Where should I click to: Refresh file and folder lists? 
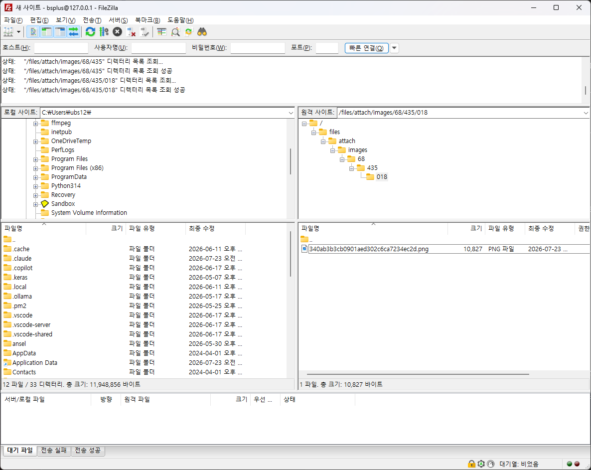click(x=91, y=32)
